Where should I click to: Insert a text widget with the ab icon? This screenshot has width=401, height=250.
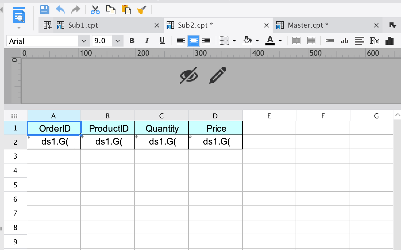(344, 41)
